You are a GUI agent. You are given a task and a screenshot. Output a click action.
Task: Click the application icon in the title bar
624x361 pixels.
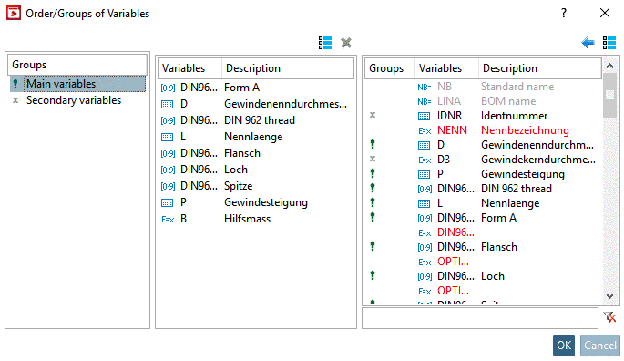(14, 13)
